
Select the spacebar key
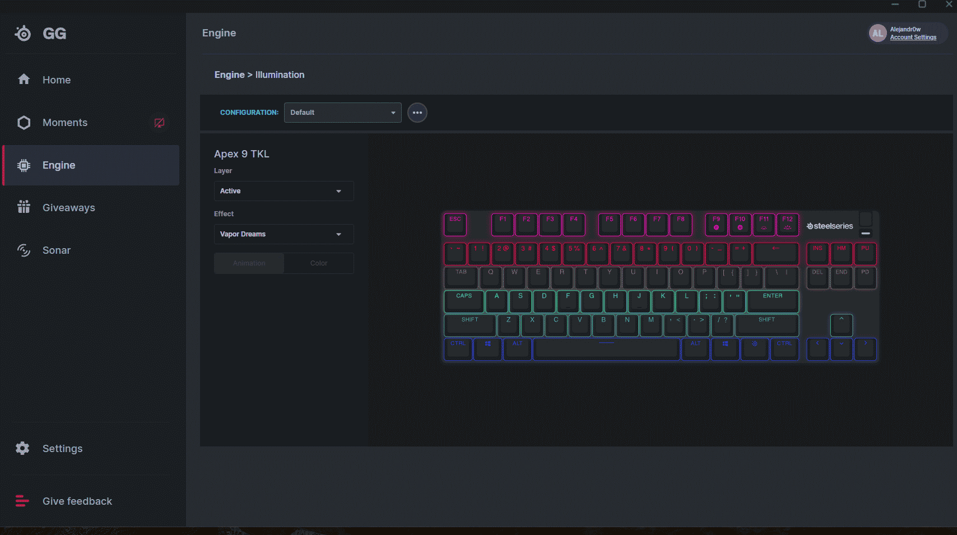coord(606,349)
